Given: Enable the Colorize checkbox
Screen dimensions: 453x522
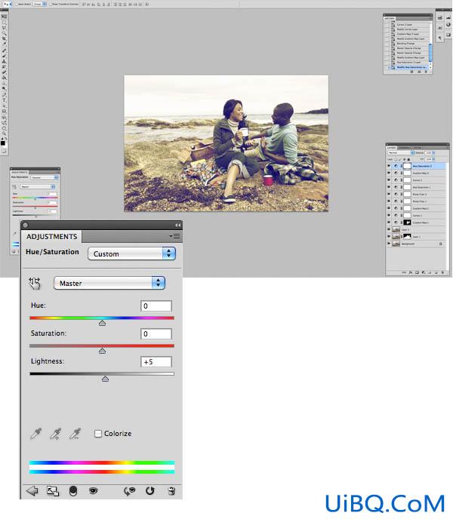Looking at the screenshot, I should click(x=98, y=434).
